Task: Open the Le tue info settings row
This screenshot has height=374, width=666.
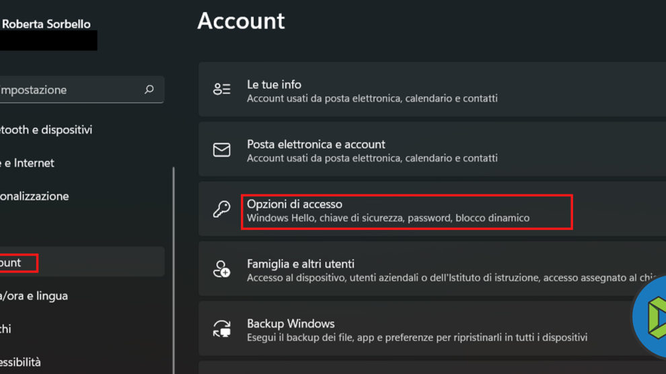Action: [x=274, y=85]
